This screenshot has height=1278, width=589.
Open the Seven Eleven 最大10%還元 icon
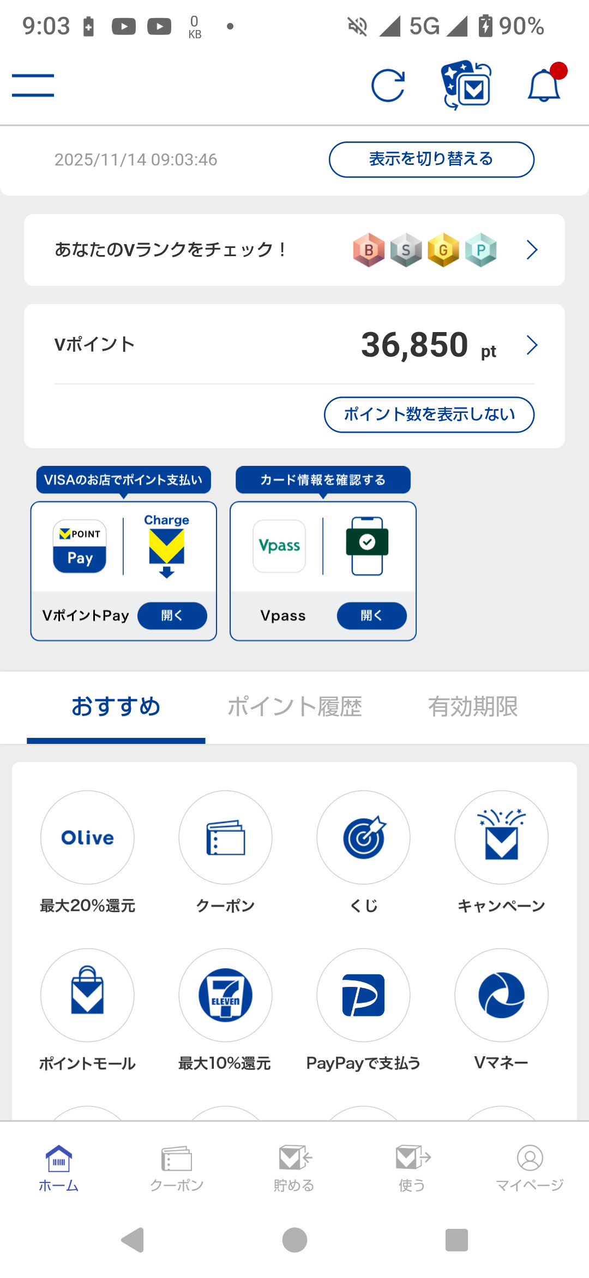click(x=225, y=995)
